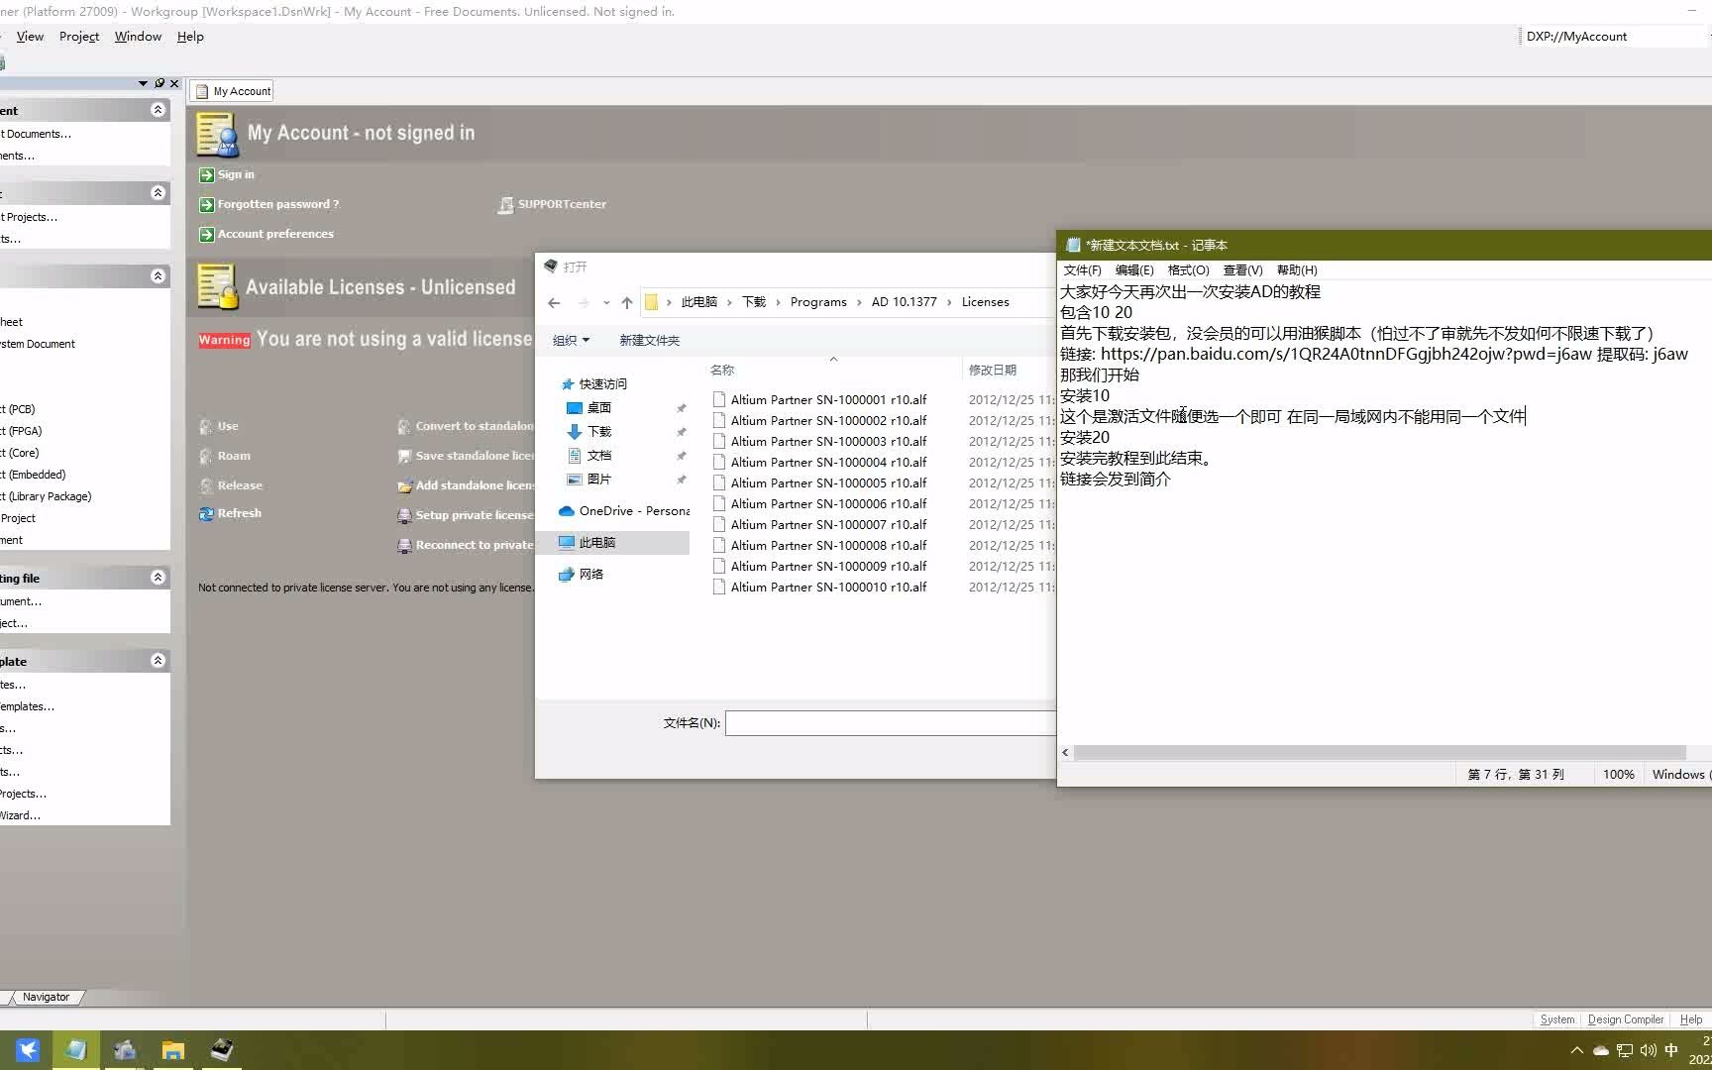Select file Altium Partner SN-1000010 r10.alf
Screen dimensions: 1712x1070
[x=819, y=588]
